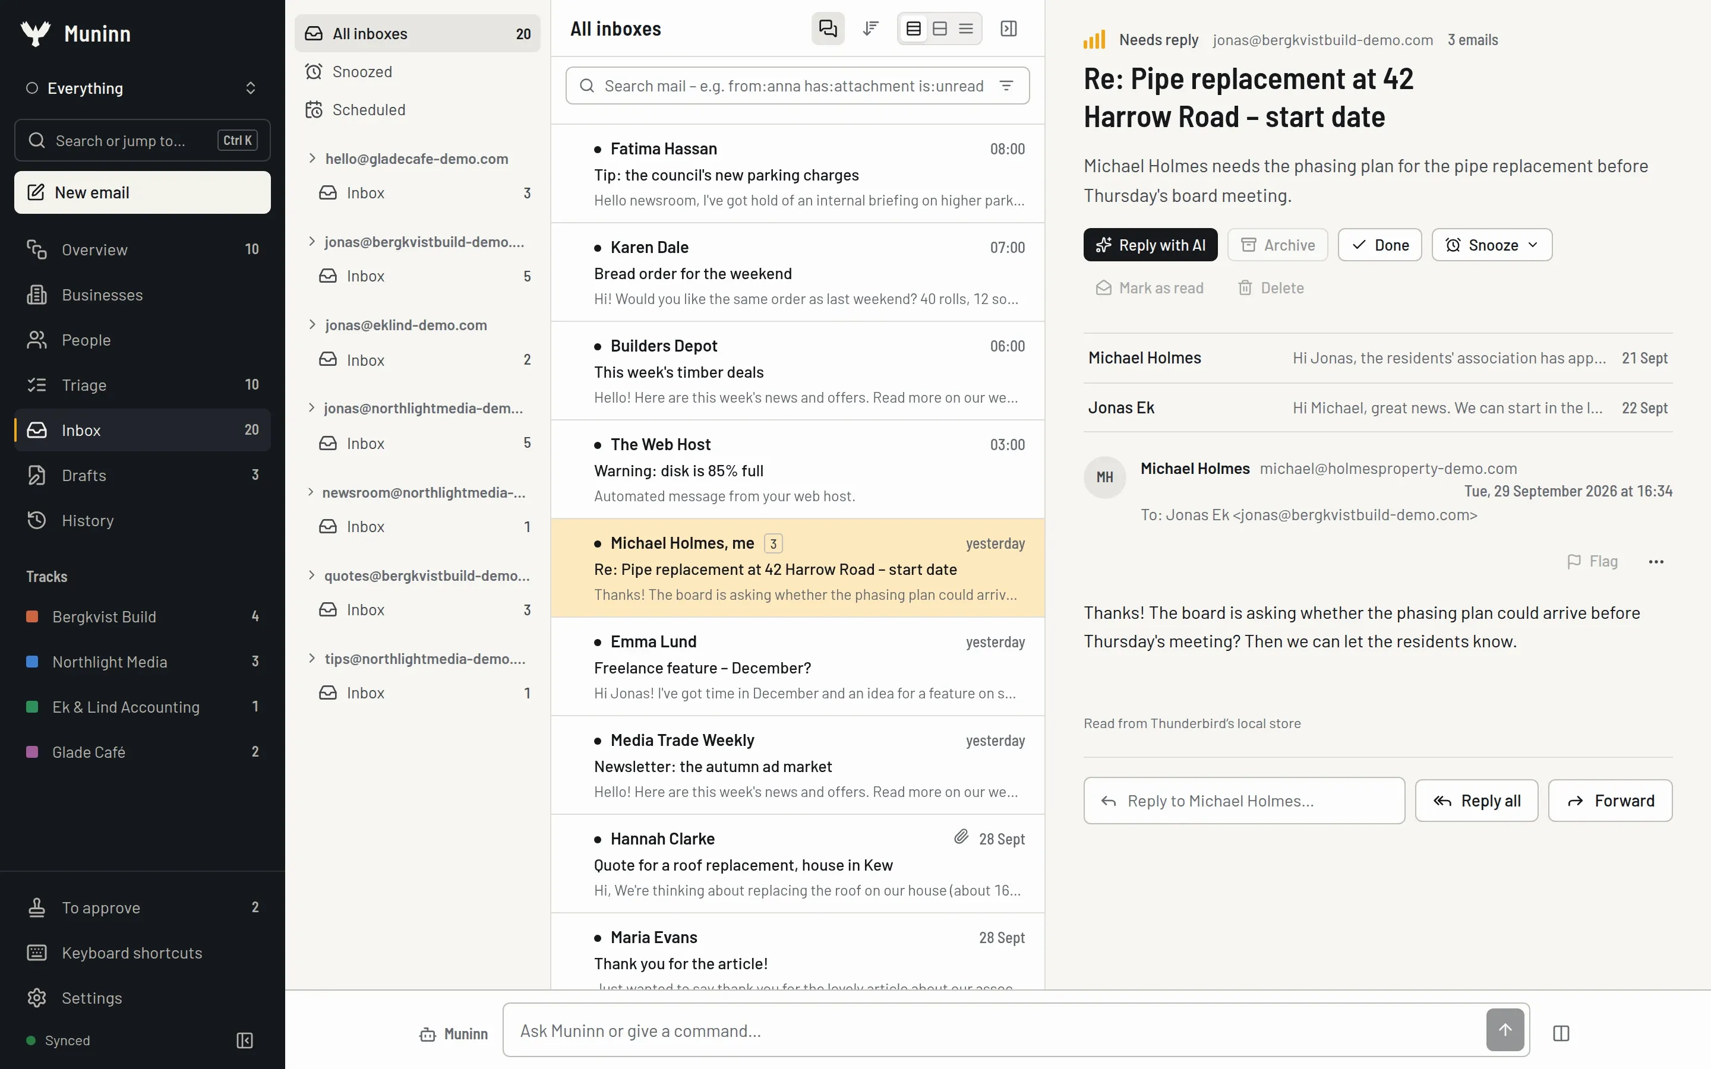This screenshot has width=1711, height=1069.
Task: Open Triage in the sidebar
Action: point(142,385)
